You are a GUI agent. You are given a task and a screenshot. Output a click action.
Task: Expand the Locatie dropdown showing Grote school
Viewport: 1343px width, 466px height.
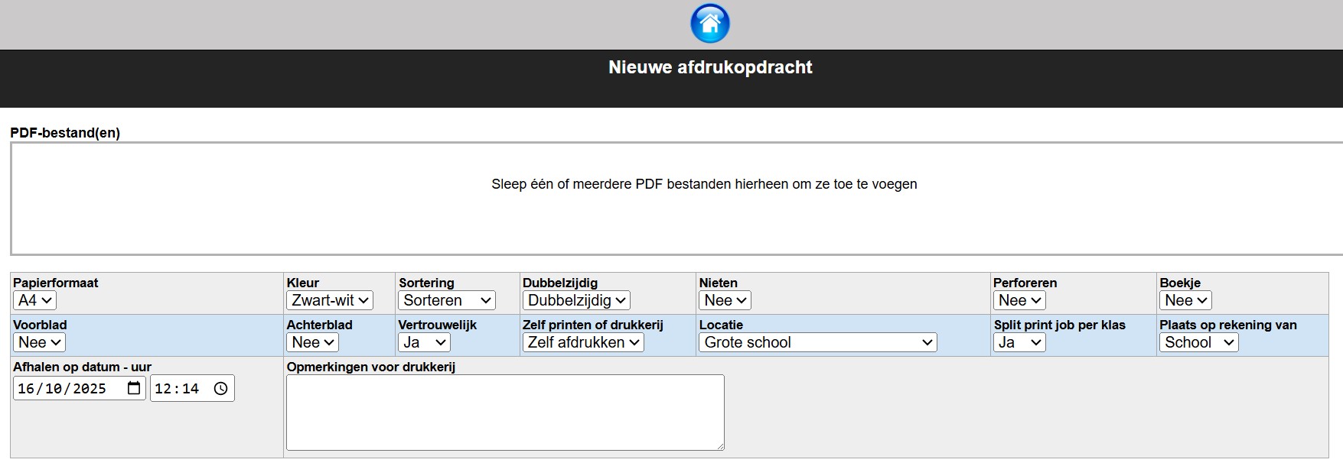817,342
